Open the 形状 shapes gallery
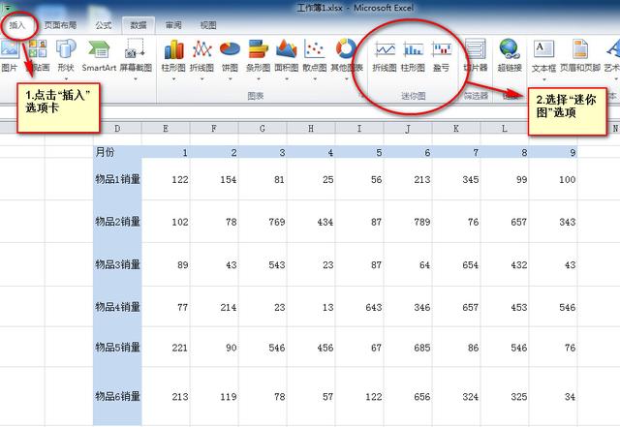620x427 pixels. pyautogui.click(x=66, y=55)
